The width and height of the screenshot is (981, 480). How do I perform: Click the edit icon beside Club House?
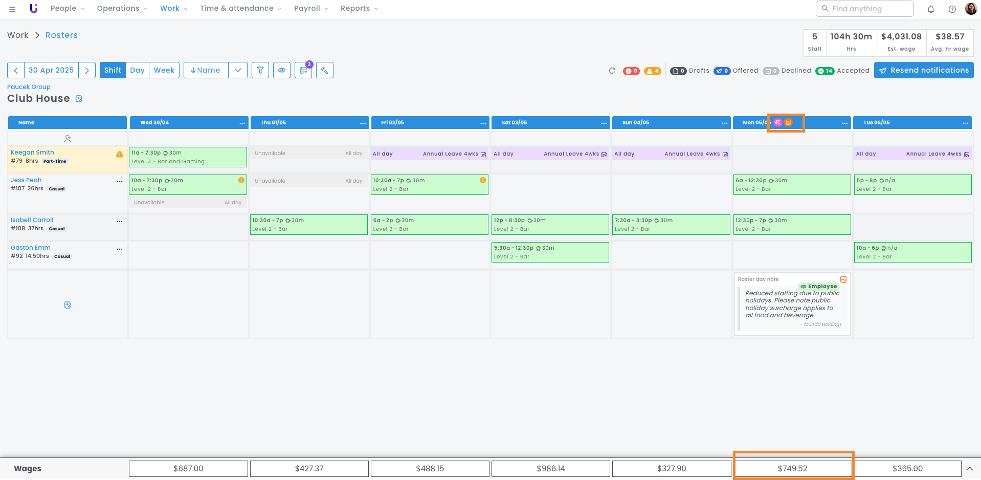[79, 99]
